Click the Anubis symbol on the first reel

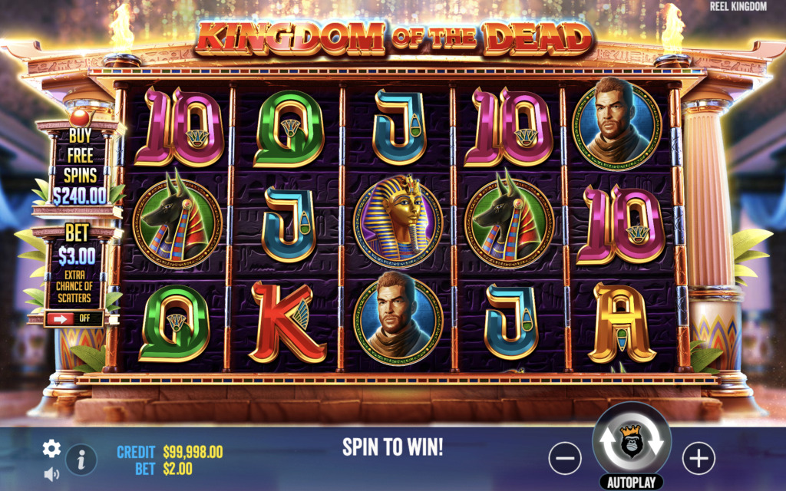click(x=177, y=220)
